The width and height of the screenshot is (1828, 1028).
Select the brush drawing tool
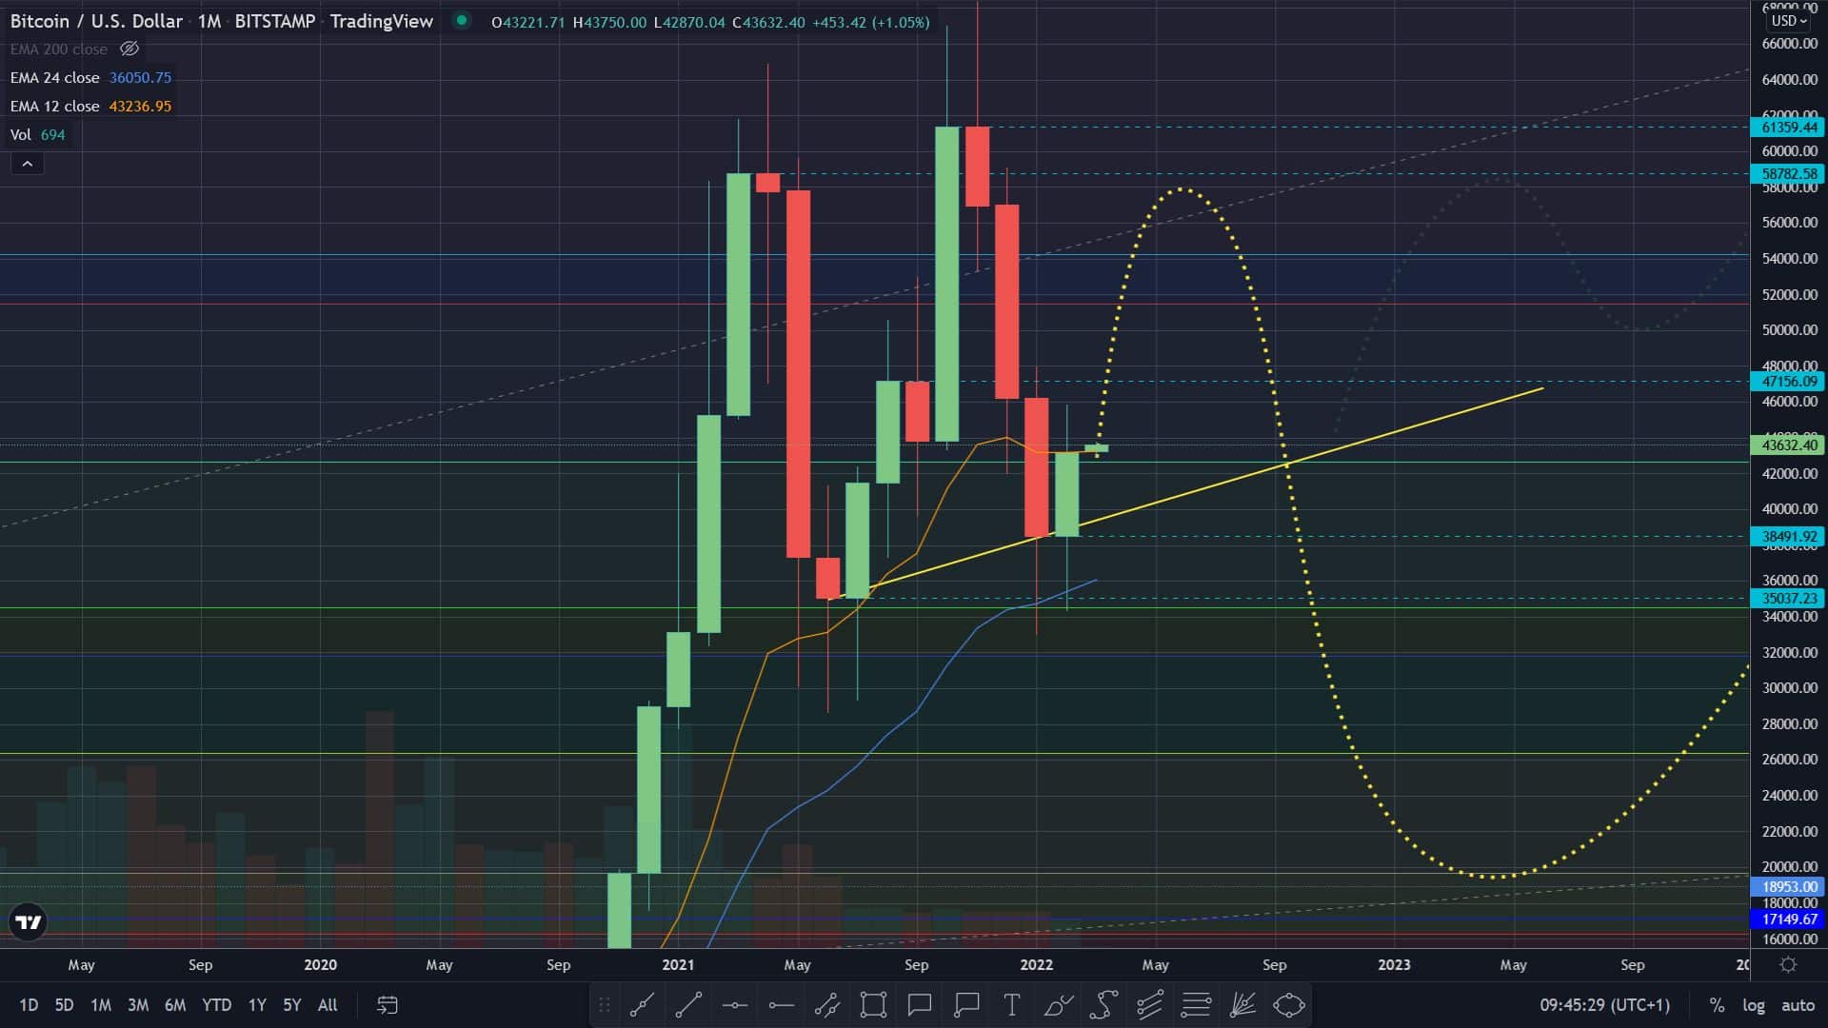click(x=1058, y=1005)
